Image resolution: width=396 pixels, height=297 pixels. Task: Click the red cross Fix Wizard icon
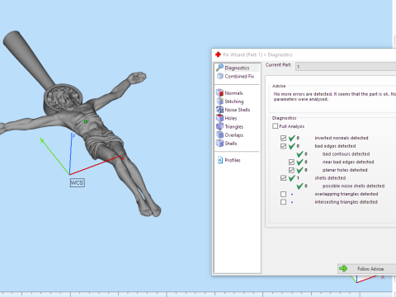pos(218,54)
